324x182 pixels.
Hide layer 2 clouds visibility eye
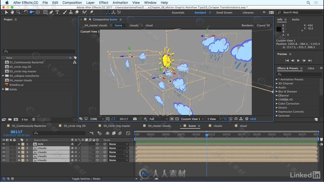coord(4,148)
